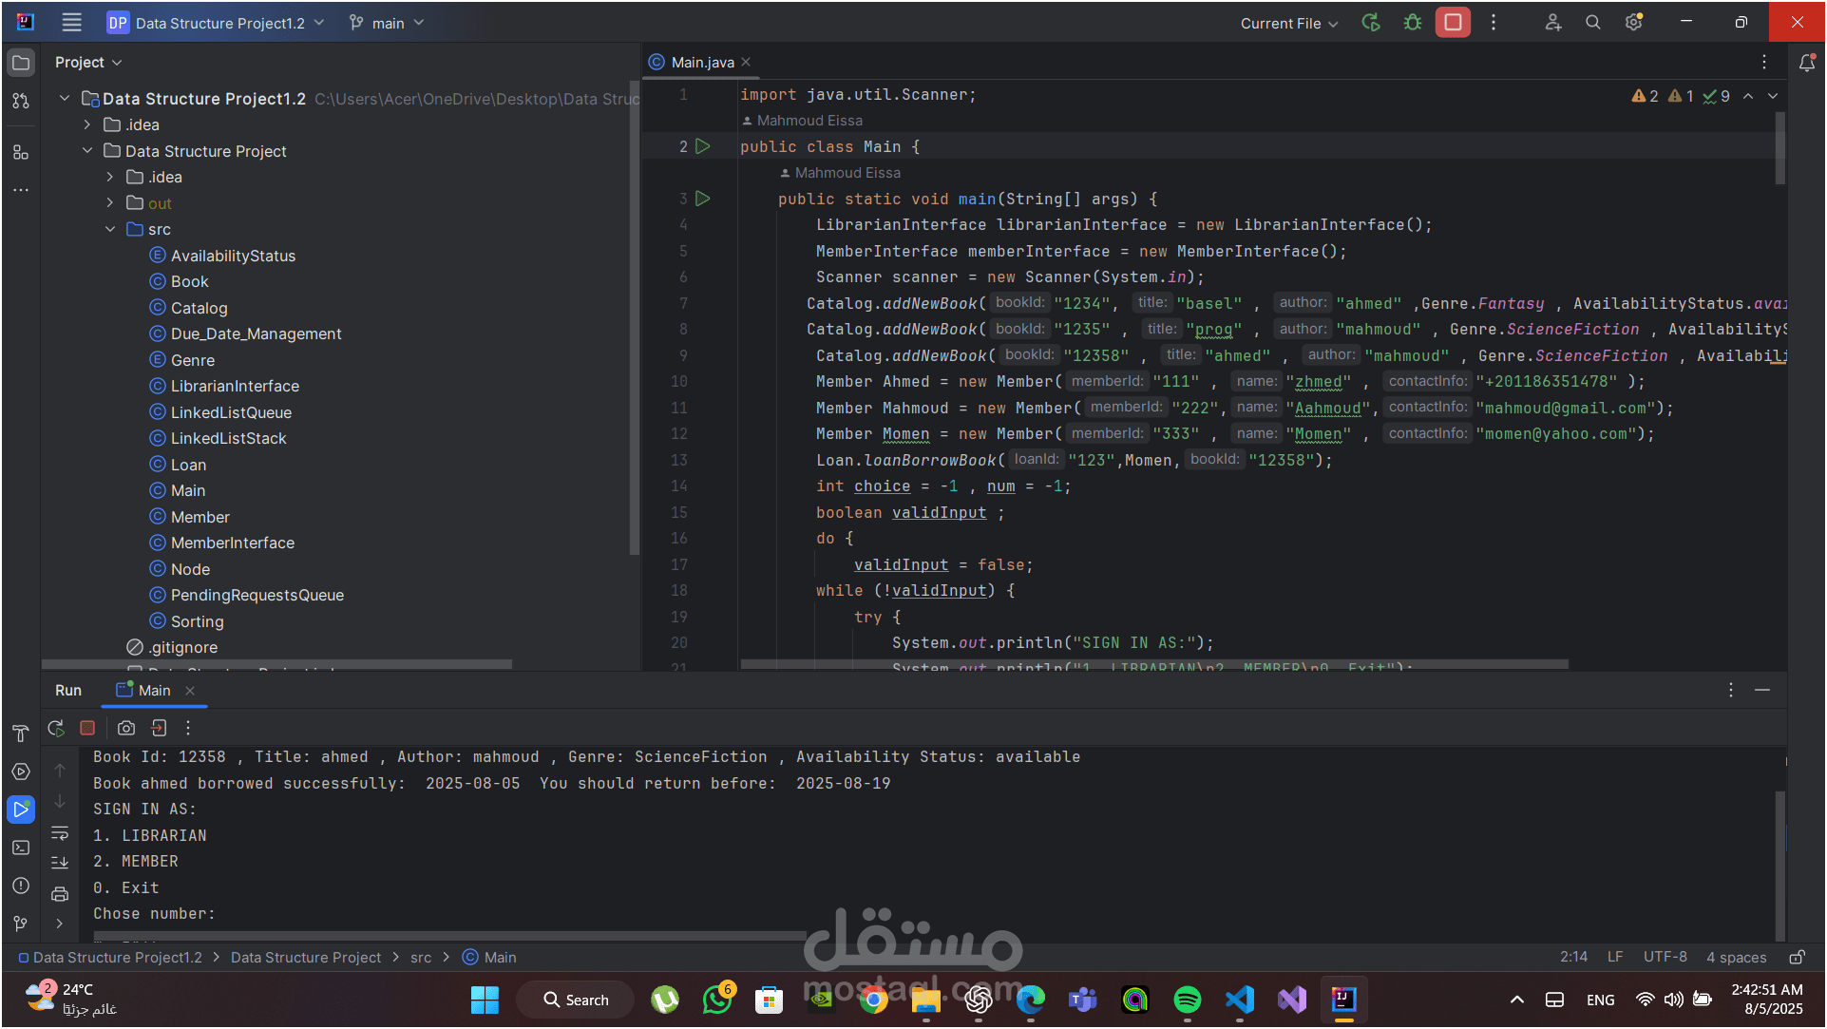
Task: Toggle scroll to end in Run console
Action: pos(60,863)
